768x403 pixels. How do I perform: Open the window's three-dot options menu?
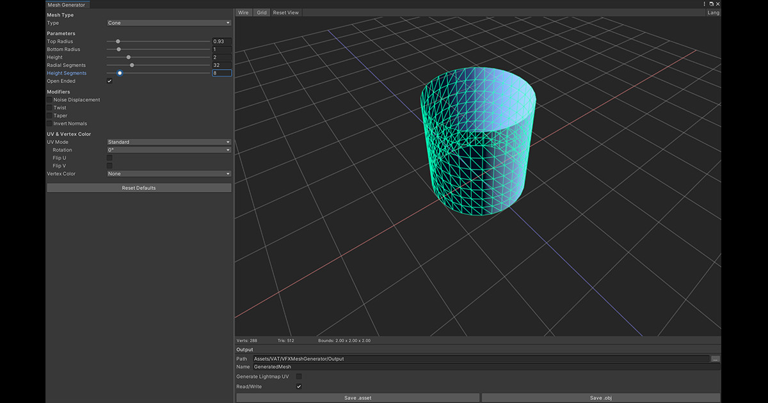[705, 4]
